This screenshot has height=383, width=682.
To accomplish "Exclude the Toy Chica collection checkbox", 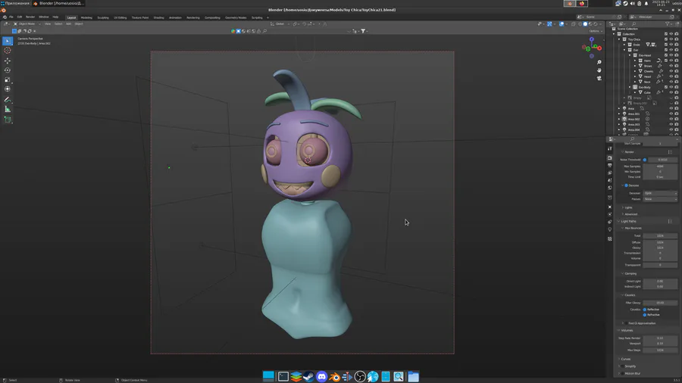I will [x=666, y=39].
